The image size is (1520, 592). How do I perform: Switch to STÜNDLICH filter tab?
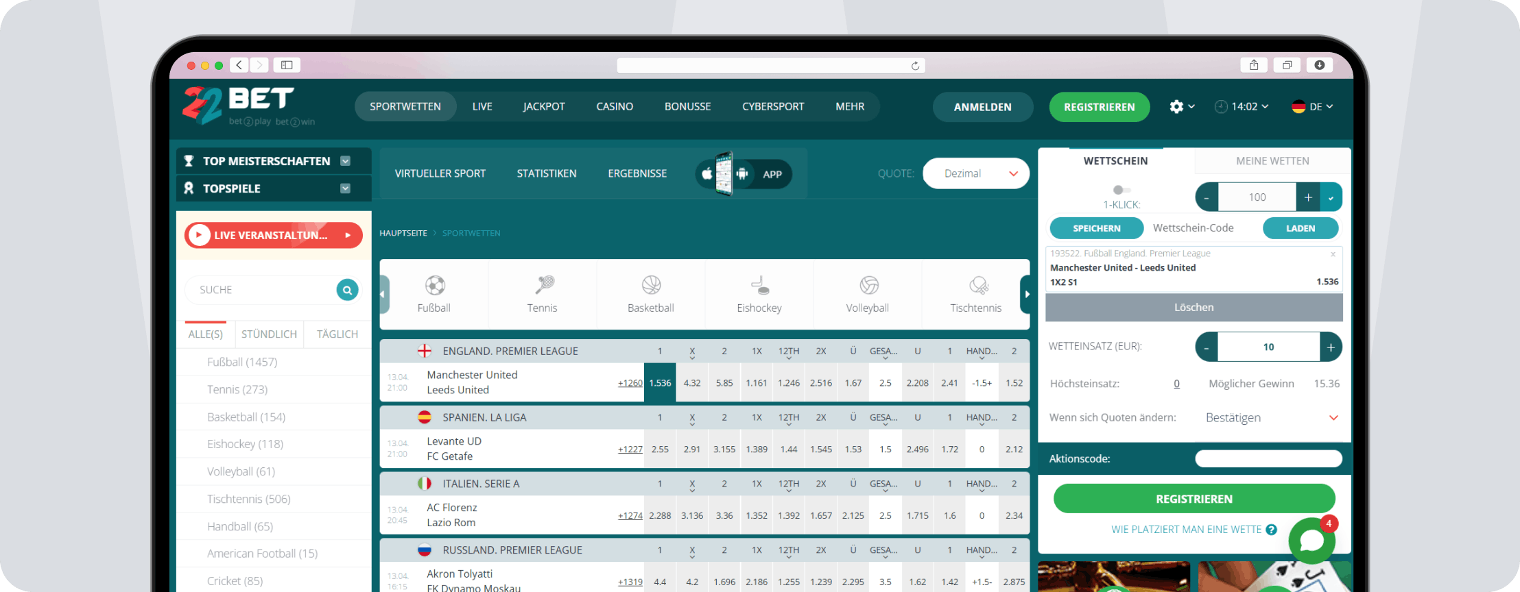click(x=269, y=334)
